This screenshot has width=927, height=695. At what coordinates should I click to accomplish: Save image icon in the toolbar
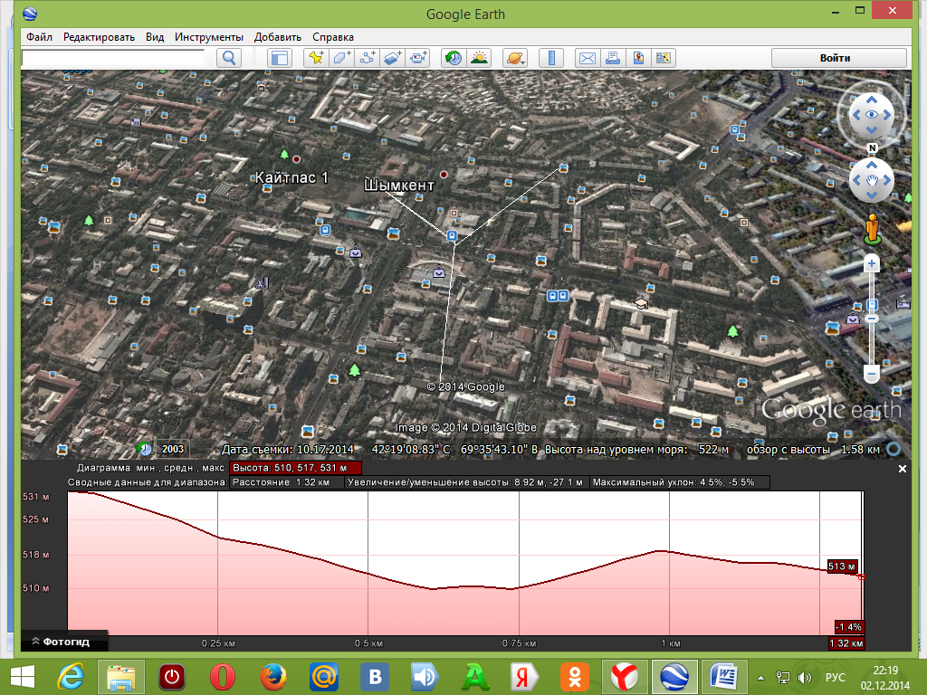click(x=638, y=58)
